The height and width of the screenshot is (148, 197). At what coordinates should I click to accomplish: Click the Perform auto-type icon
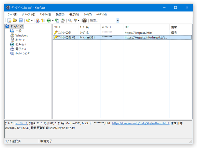63,20
